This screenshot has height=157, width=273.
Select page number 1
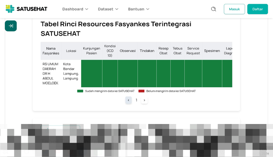pos(136,100)
